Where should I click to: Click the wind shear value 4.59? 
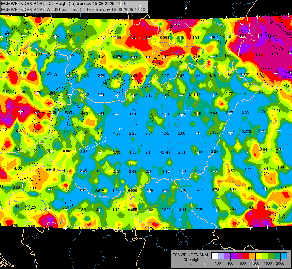[54, 74]
